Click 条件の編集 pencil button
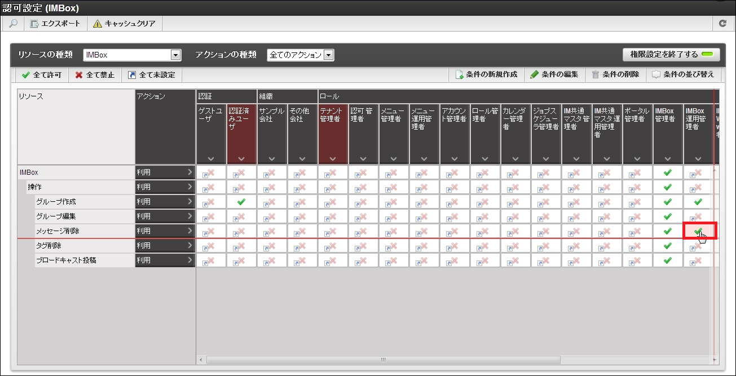This screenshot has height=376, width=736. click(554, 74)
